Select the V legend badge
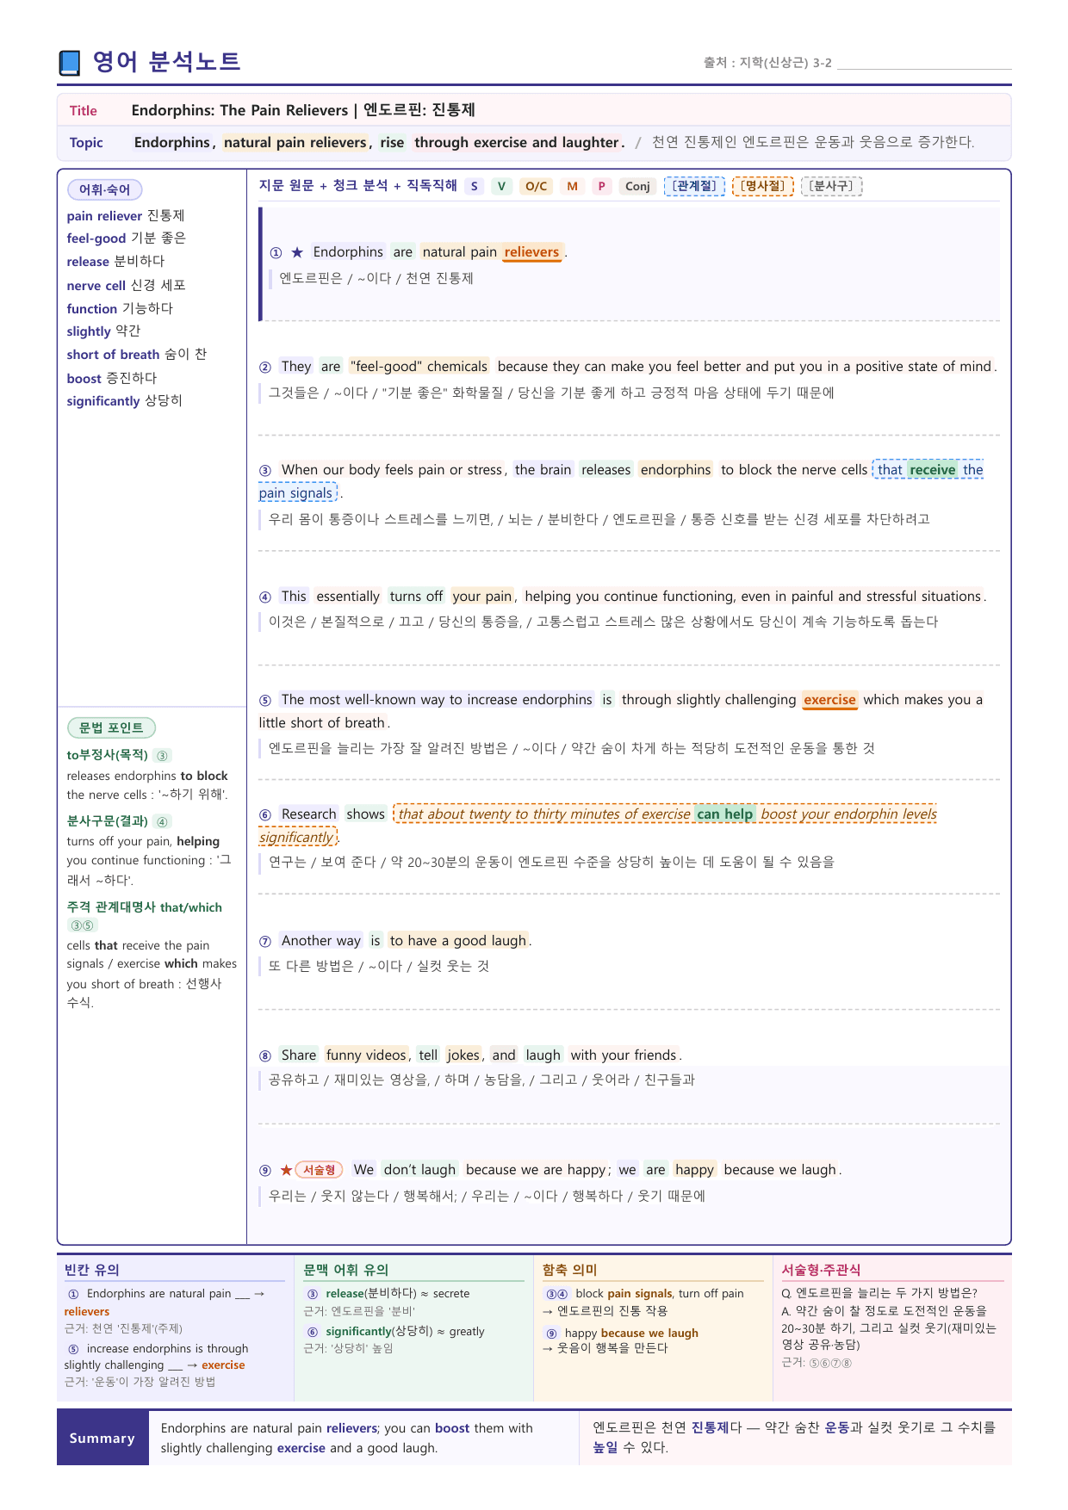 [x=501, y=186]
